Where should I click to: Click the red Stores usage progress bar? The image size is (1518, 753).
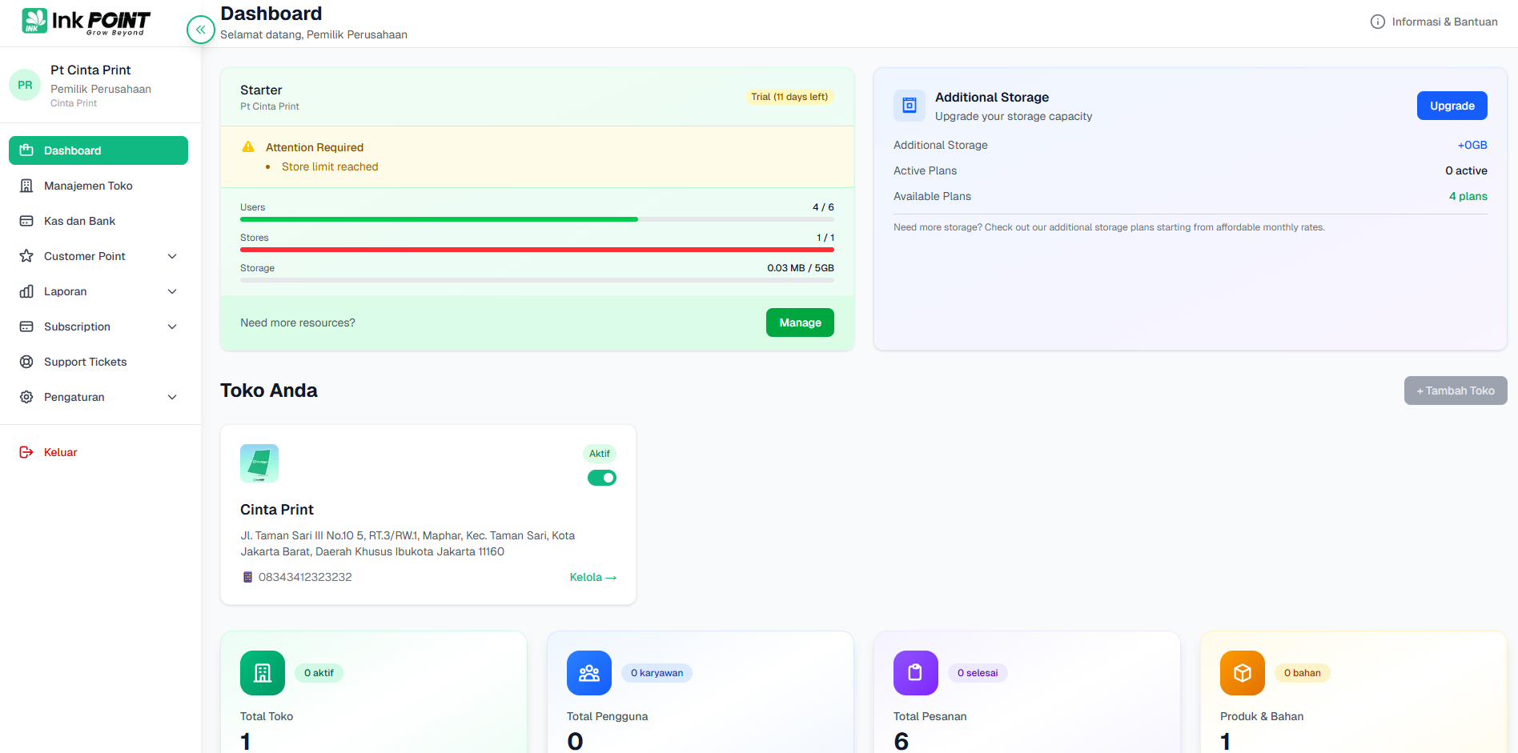point(536,250)
